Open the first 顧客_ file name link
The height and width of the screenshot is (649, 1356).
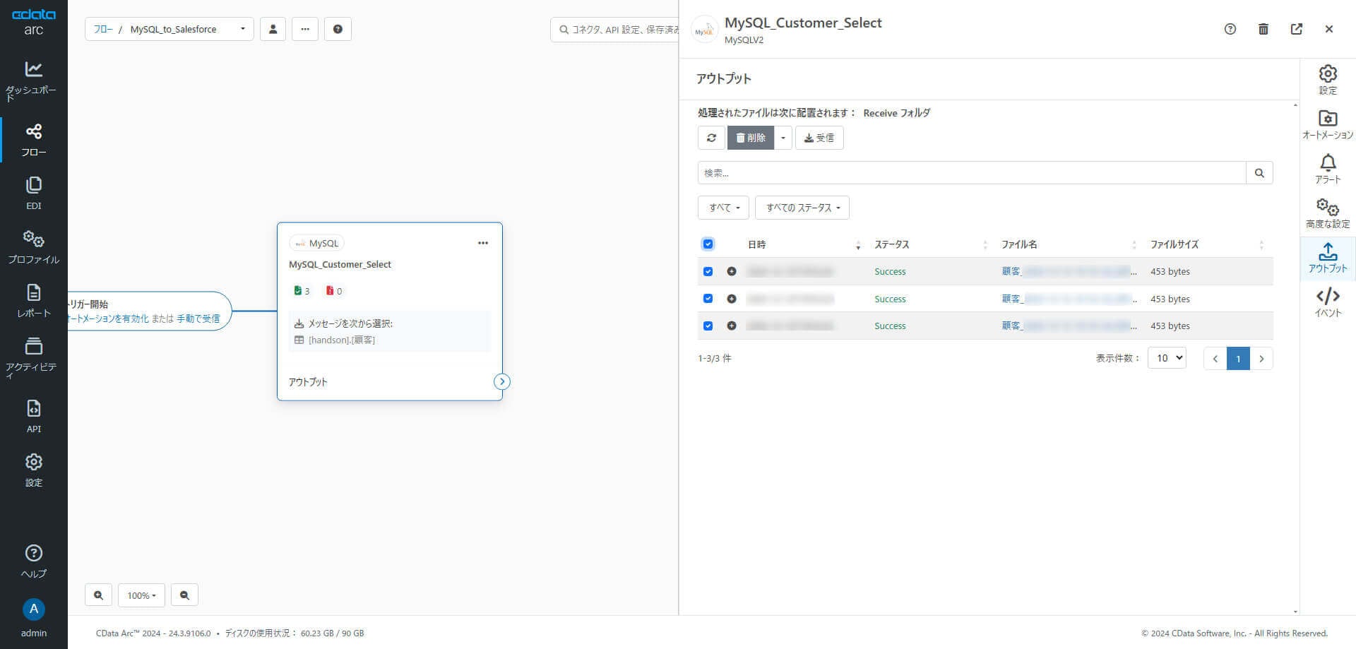point(1069,271)
